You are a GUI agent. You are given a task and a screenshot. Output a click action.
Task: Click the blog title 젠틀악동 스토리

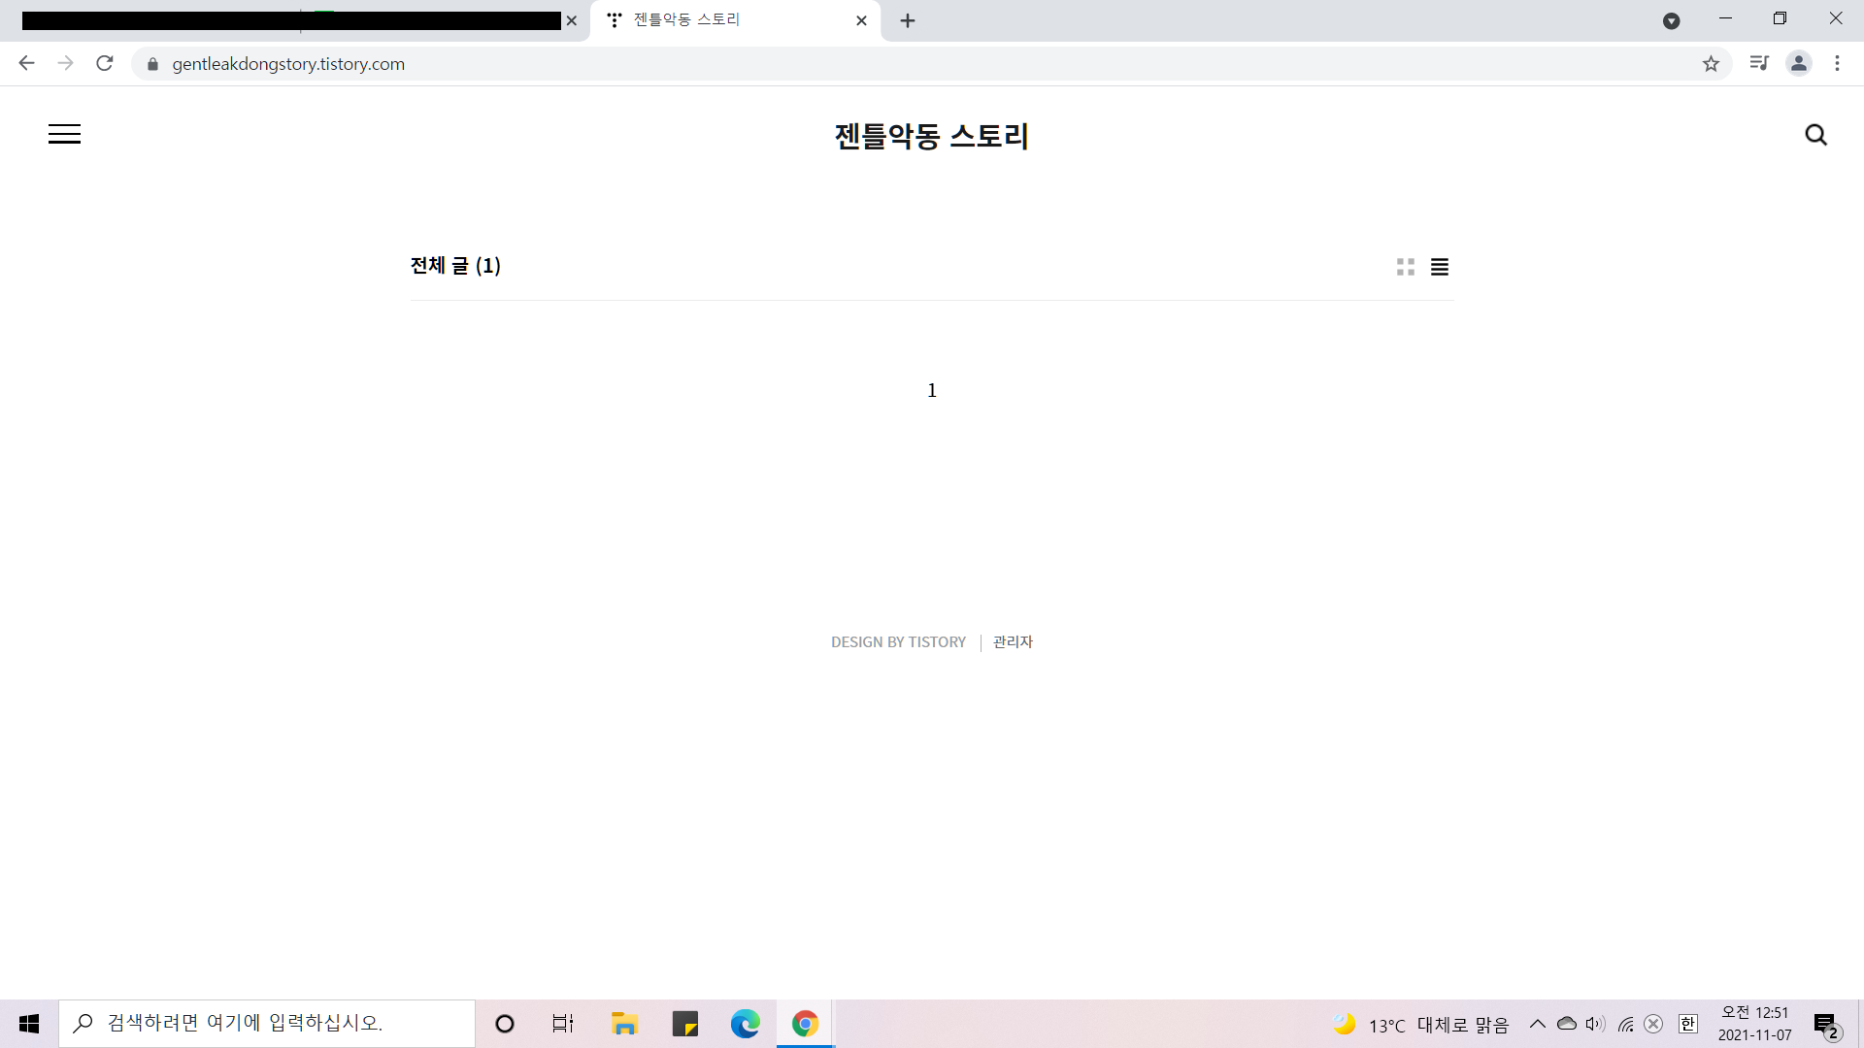[x=931, y=136]
